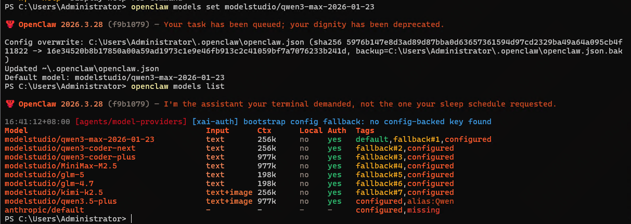Click the tagline 'Your task has been queued'
Viewport: 631px width, 224px height.
click(x=222, y=24)
